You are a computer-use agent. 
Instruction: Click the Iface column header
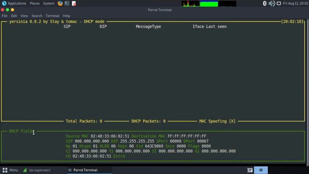(x=198, y=27)
